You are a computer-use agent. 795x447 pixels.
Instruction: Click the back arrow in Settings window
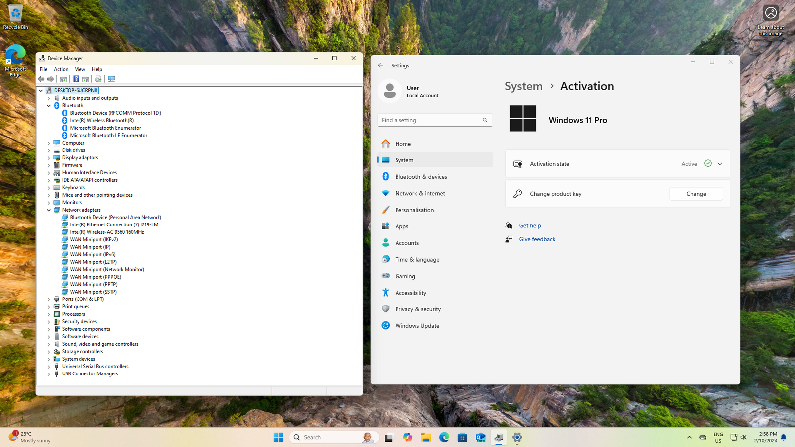[381, 65]
